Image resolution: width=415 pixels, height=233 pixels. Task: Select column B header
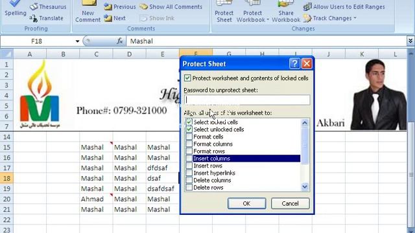point(63,54)
